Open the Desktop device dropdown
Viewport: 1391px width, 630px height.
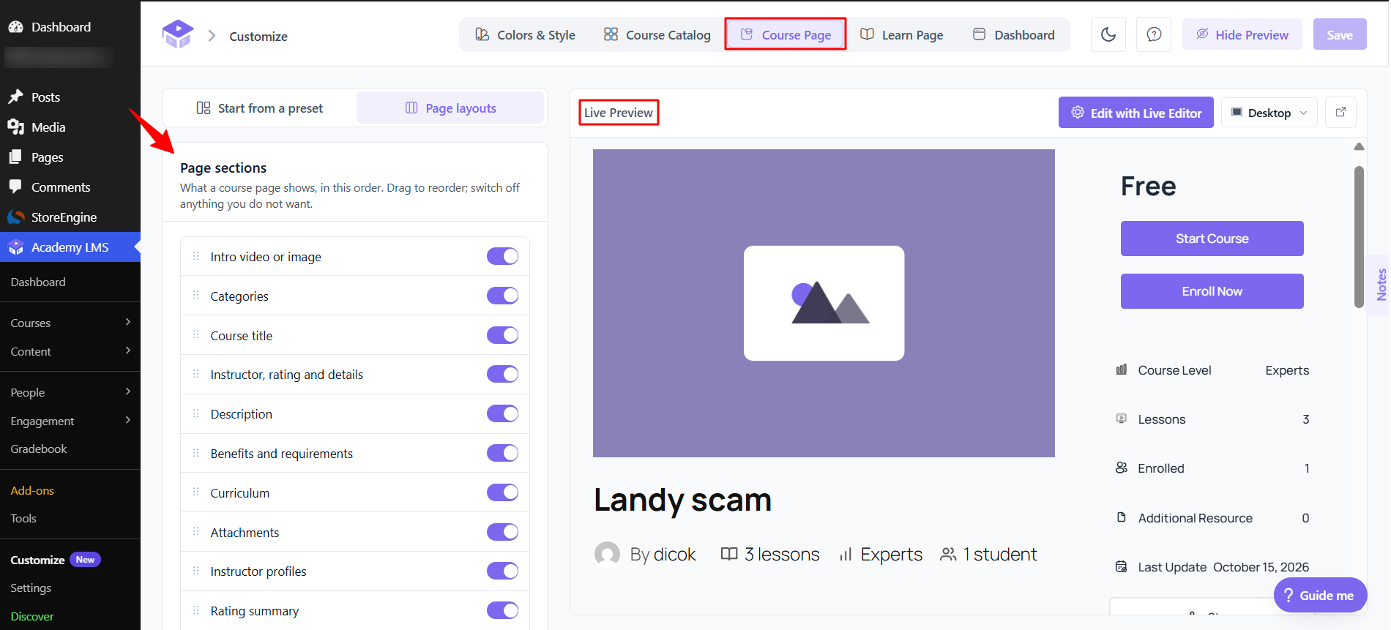pos(1269,113)
